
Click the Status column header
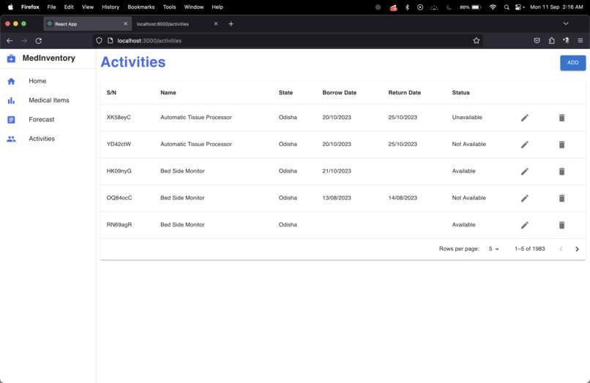[x=461, y=93]
